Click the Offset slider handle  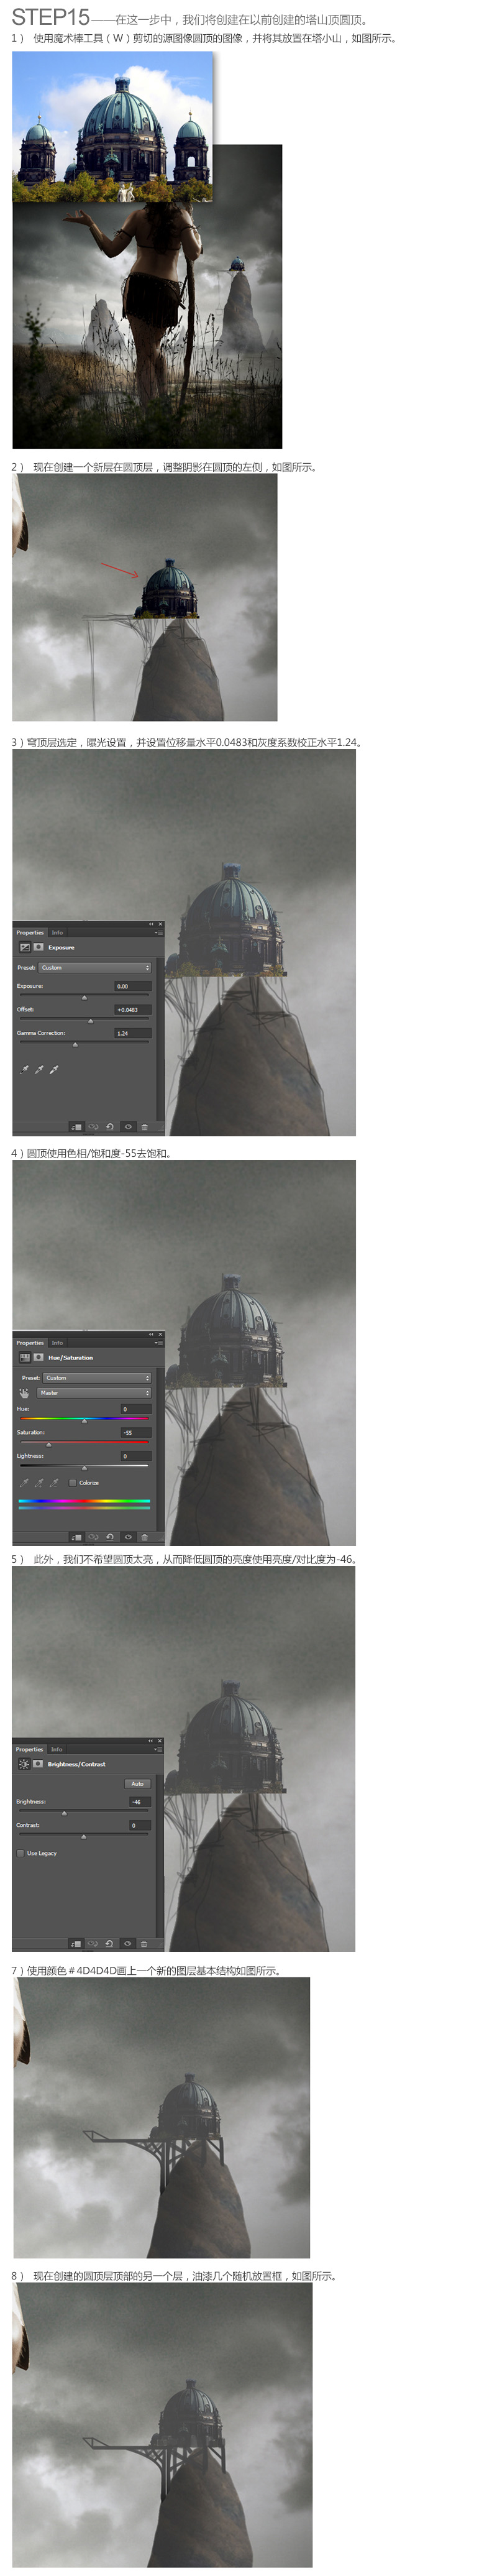coord(91,1022)
